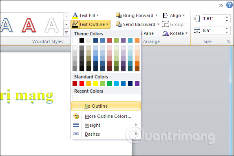Open More Outline Colors dialog

click(106, 116)
